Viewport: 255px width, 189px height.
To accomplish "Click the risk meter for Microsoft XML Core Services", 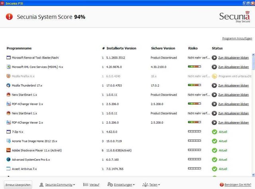I will [194, 66].
